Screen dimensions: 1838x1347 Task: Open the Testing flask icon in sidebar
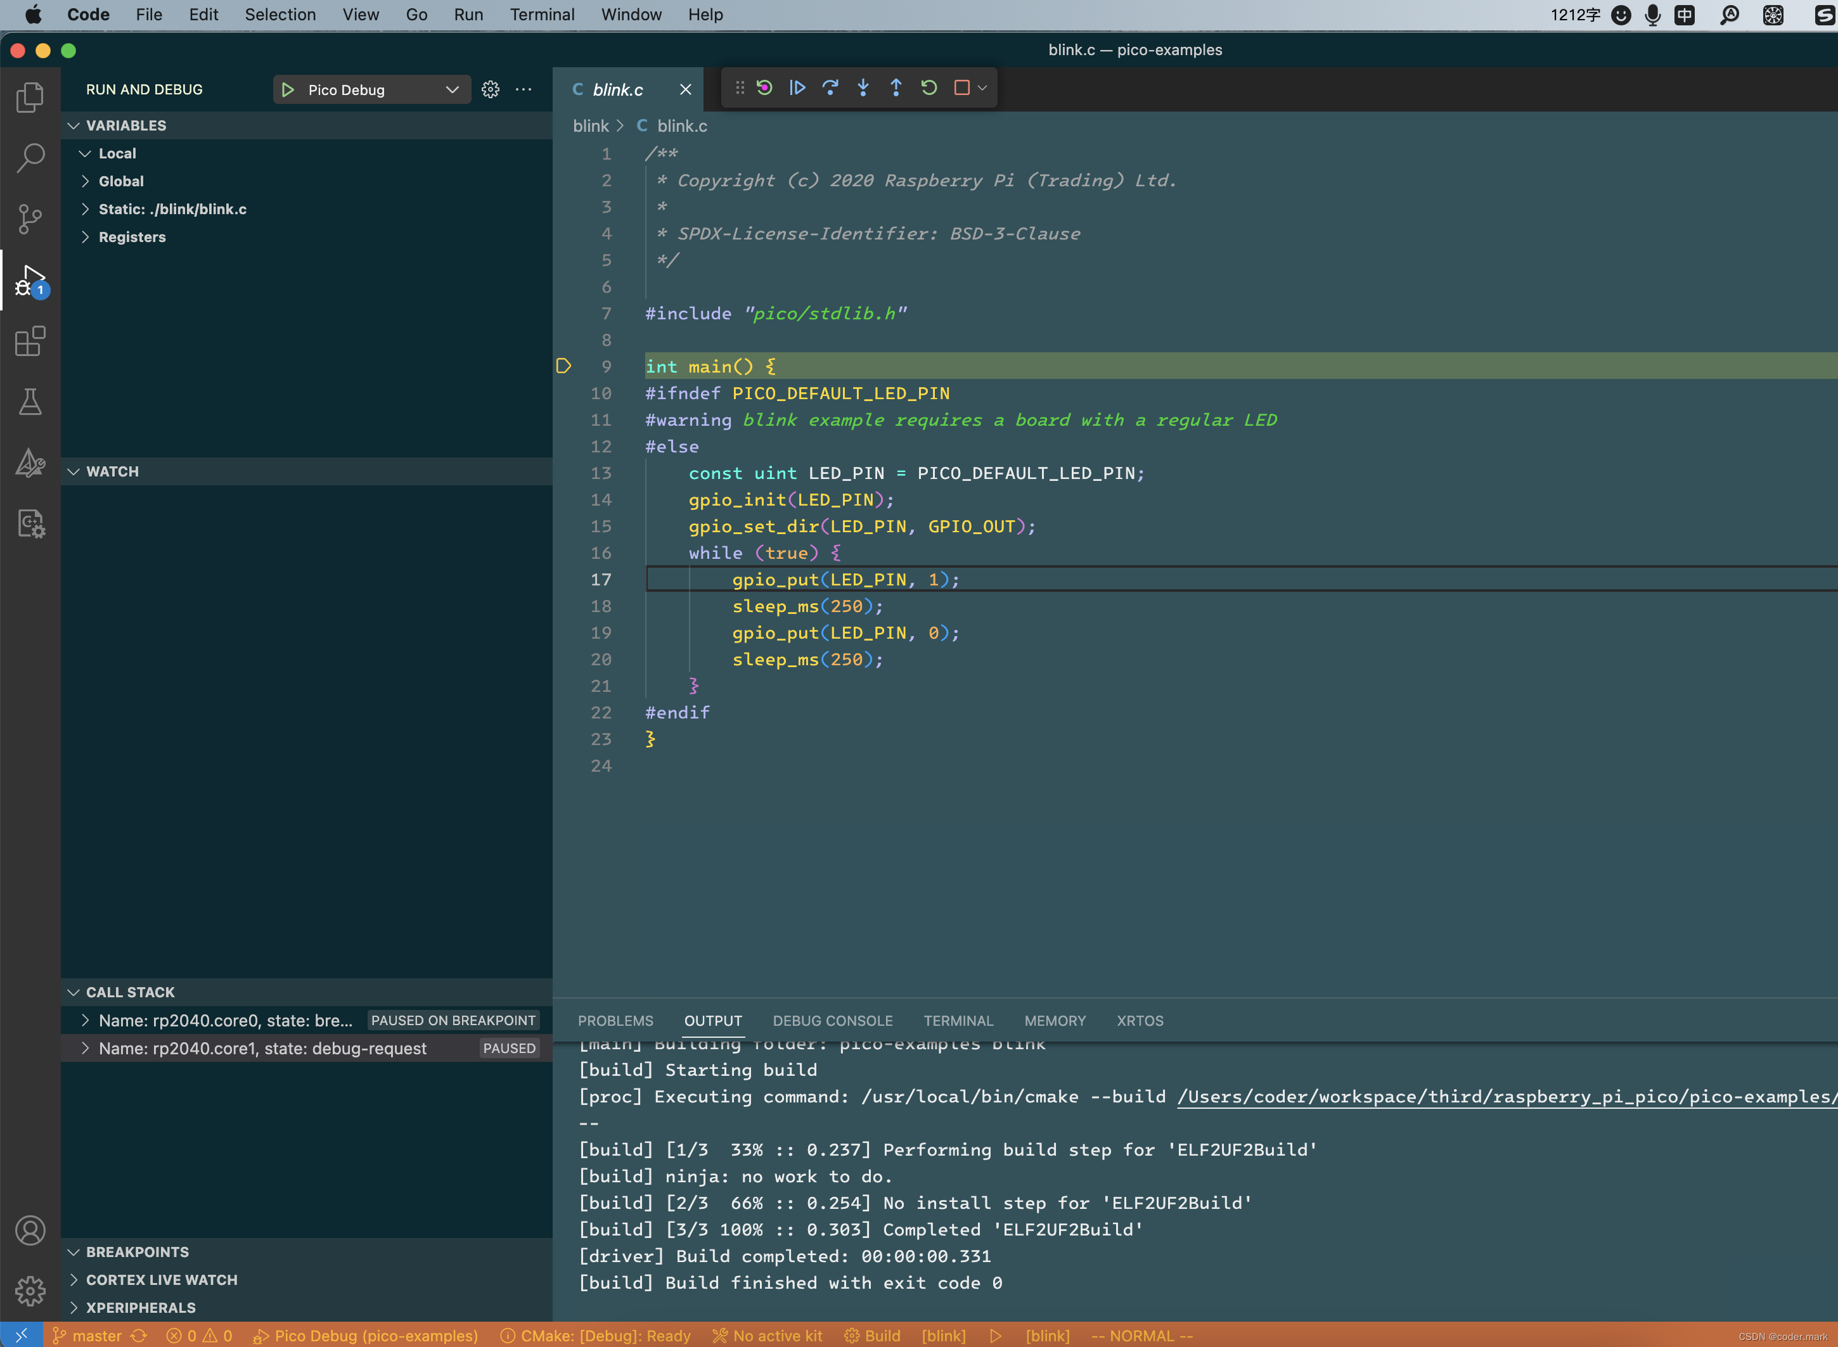30,402
